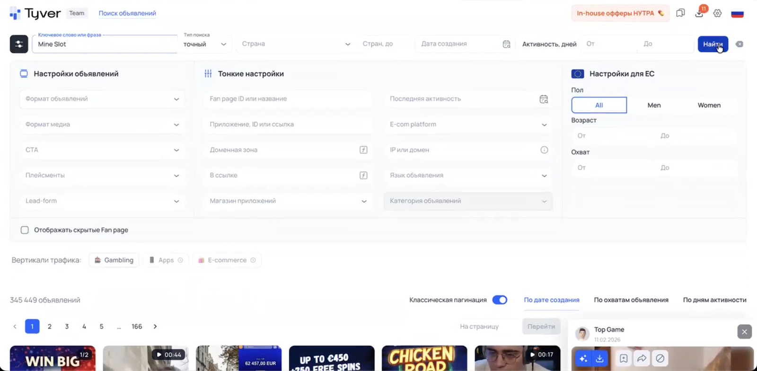This screenshot has width=757, height=371.
Task: Select Men gender option
Action: click(654, 105)
